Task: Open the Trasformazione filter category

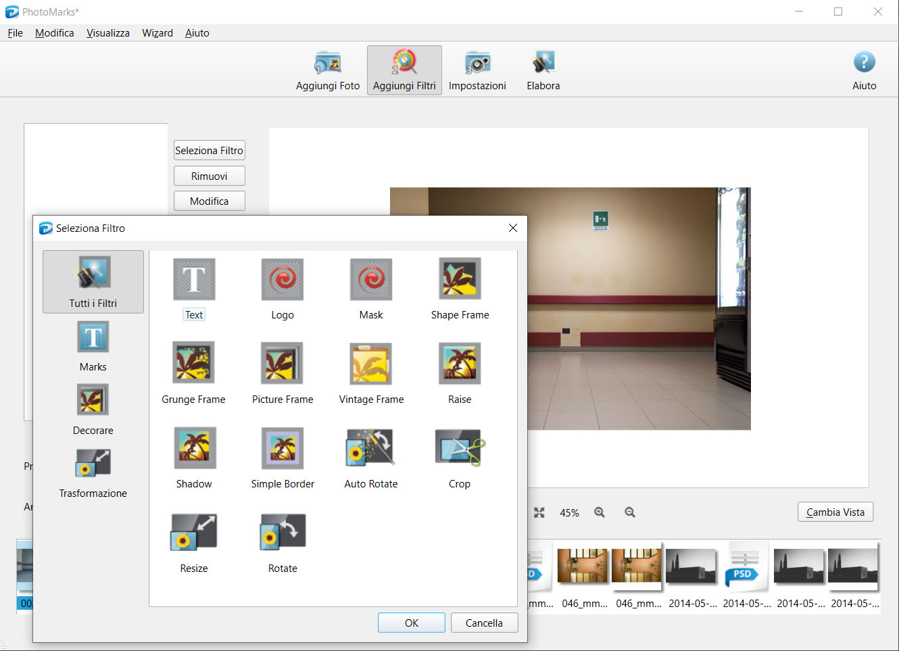Action: click(93, 473)
